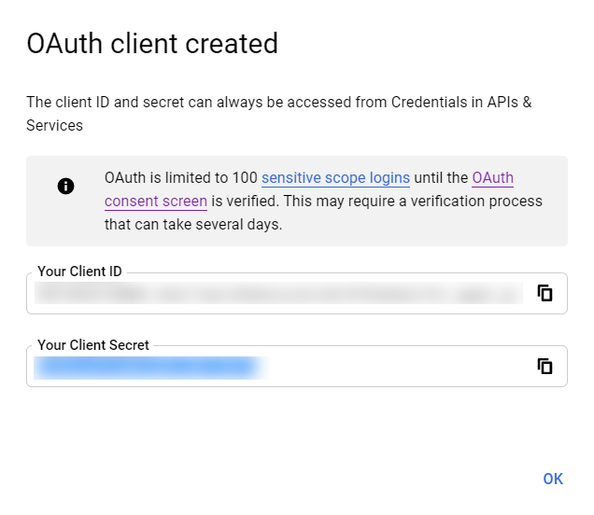
Task: Copy the Client Secret to clipboard
Action: [545, 366]
